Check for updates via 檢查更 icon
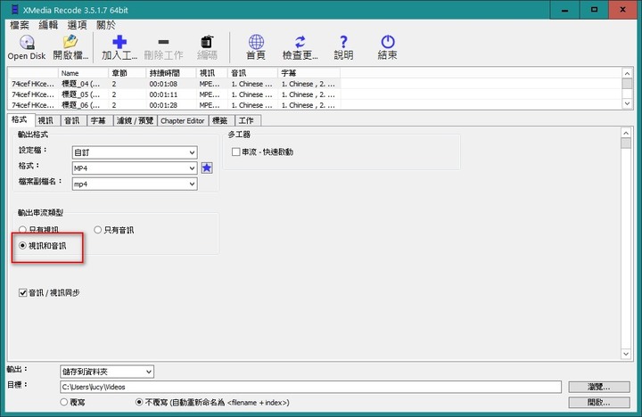The image size is (642, 417). (x=300, y=42)
